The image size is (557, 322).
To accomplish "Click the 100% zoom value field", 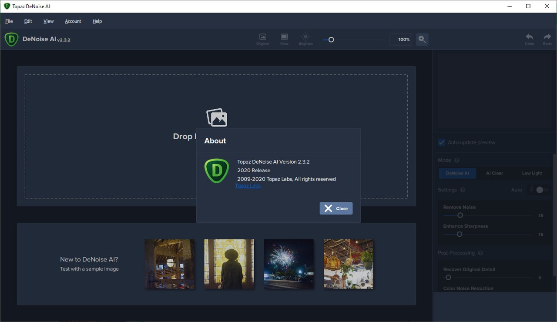I will pyautogui.click(x=400, y=40).
